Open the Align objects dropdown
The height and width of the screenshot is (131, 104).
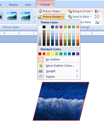point(98,11)
